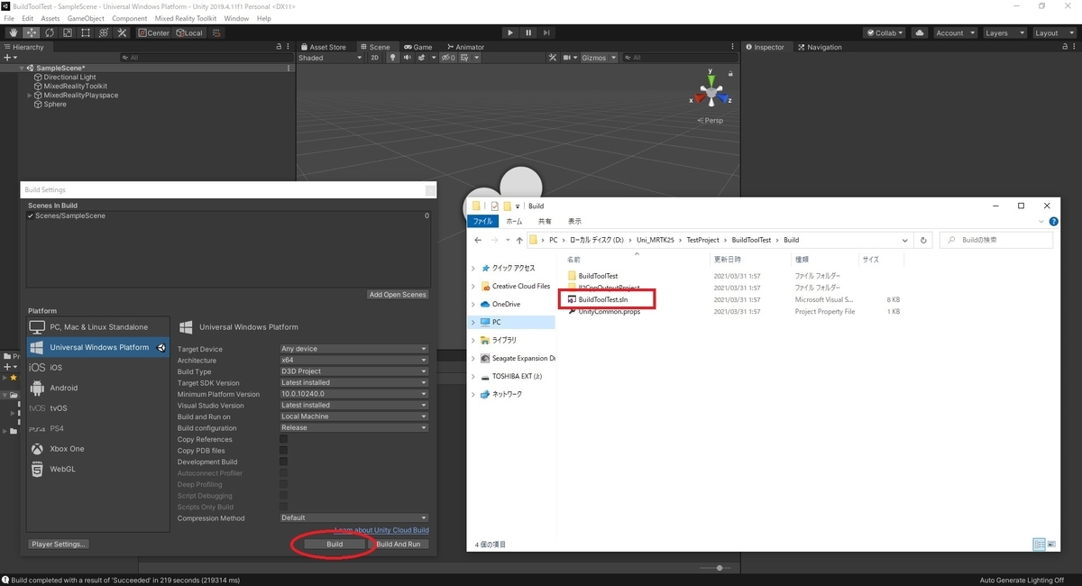Open the GameObject menu
This screenshot has height=586, width=1082.
[x=86, y=18]
